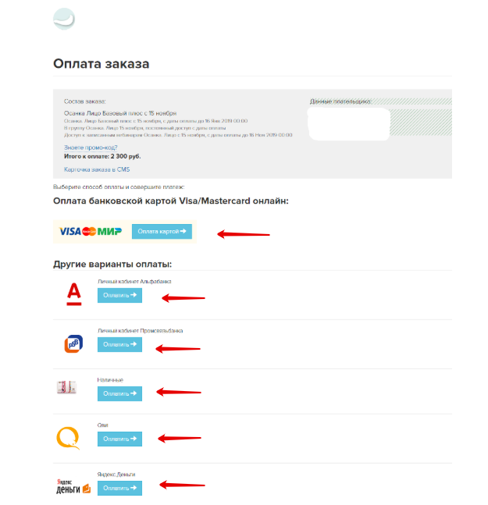
Task: Click the Mastercard logo
Action: (x=89, y=232)
